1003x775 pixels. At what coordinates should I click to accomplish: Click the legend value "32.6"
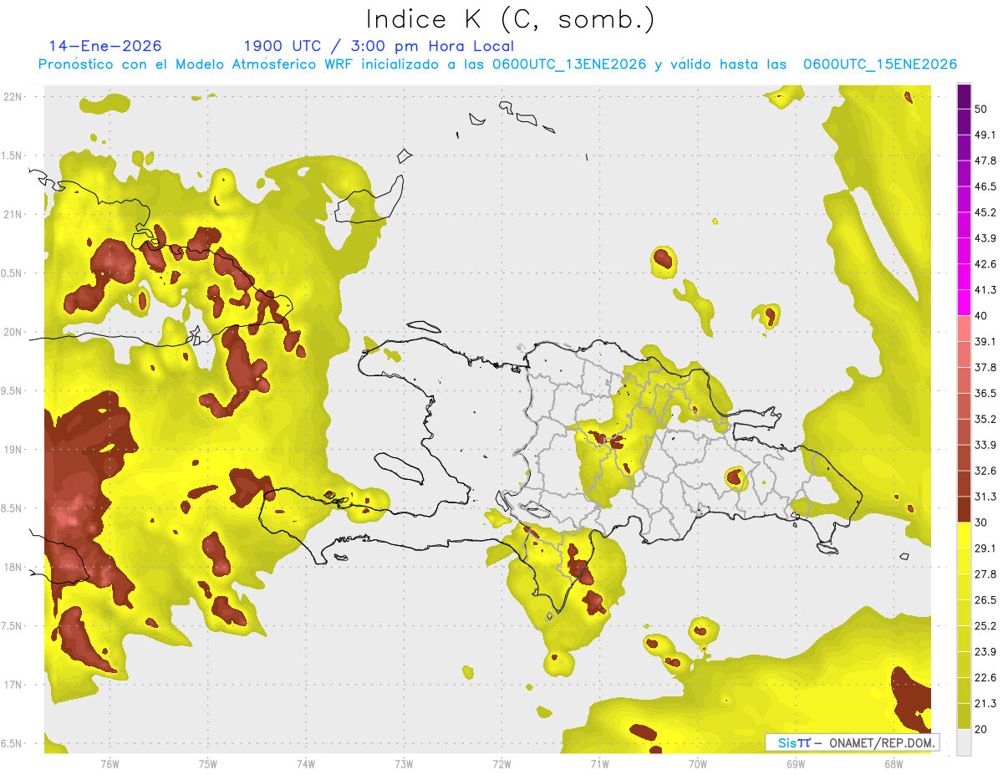(985, 471)
